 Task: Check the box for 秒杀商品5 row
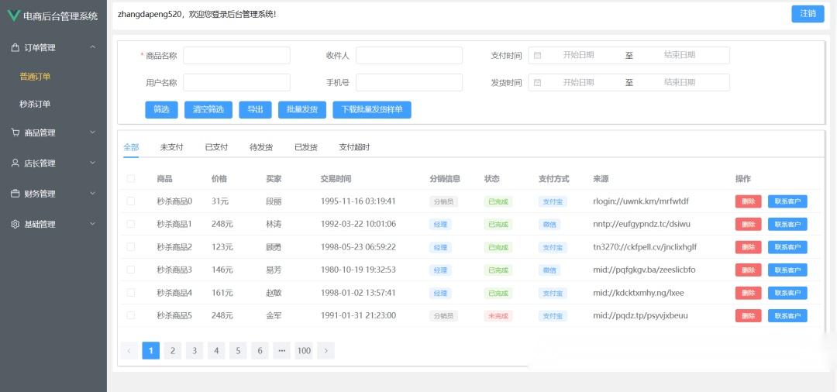click(x=131, y=316)
